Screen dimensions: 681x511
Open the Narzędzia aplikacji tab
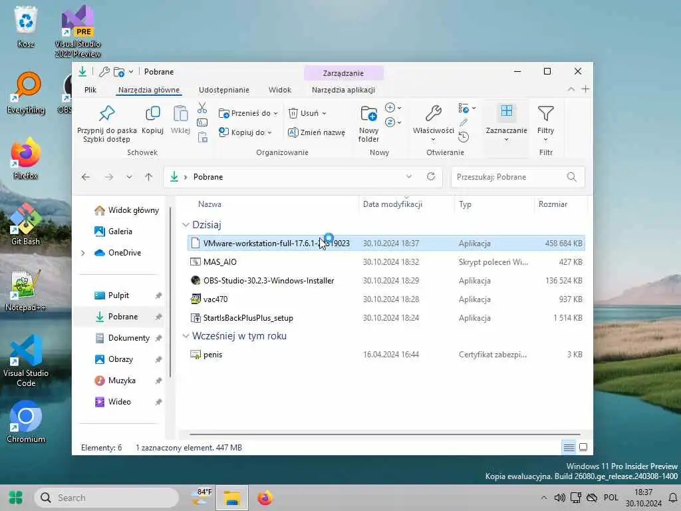(343, 90)
